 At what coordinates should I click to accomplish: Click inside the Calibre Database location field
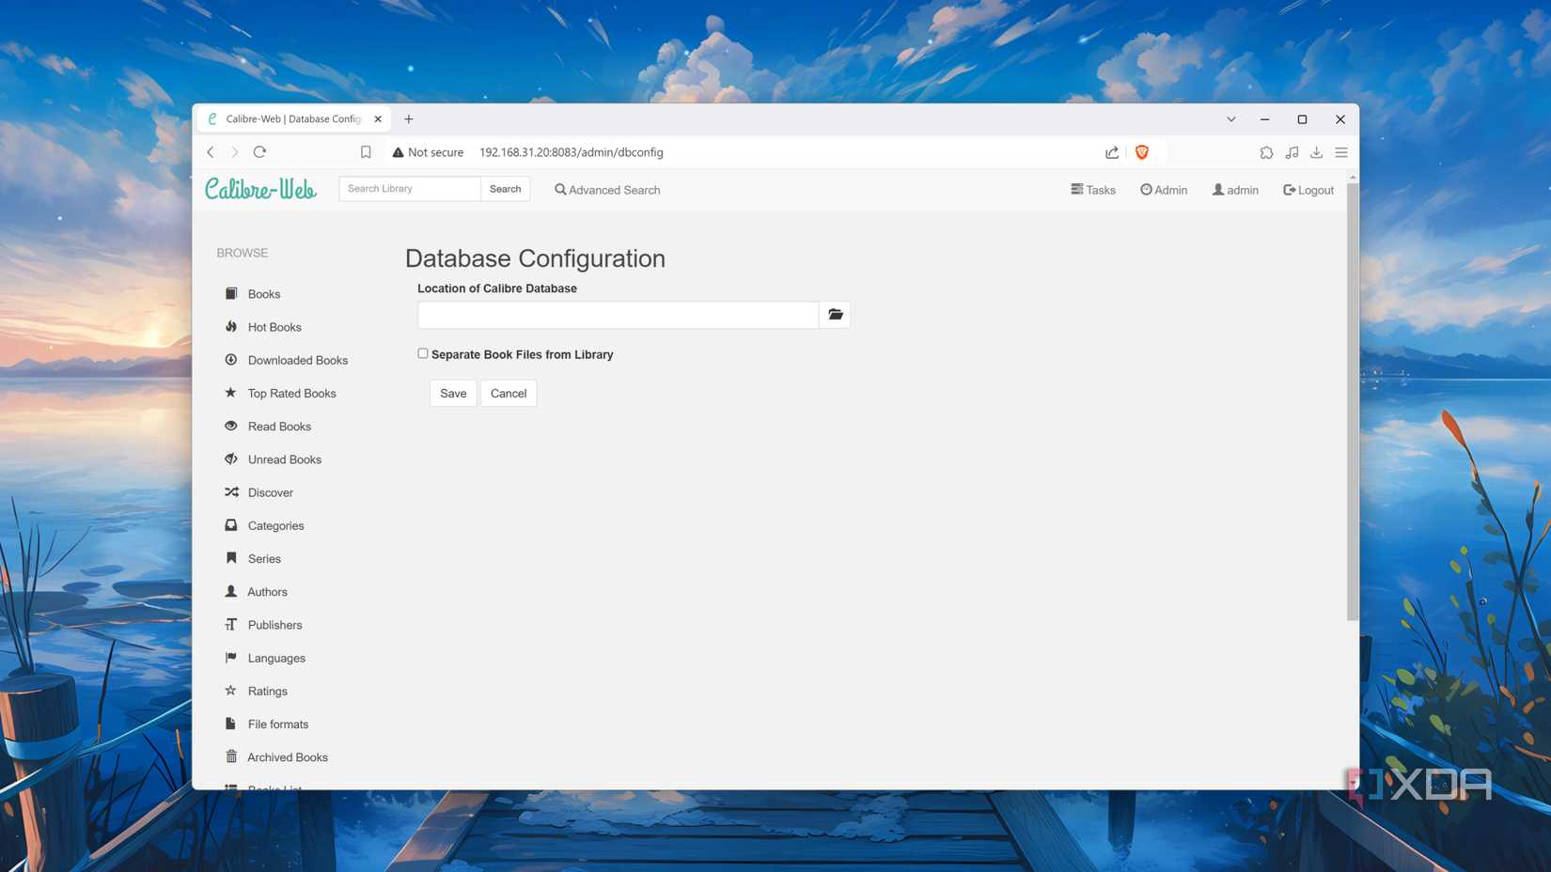coord(618,315)
